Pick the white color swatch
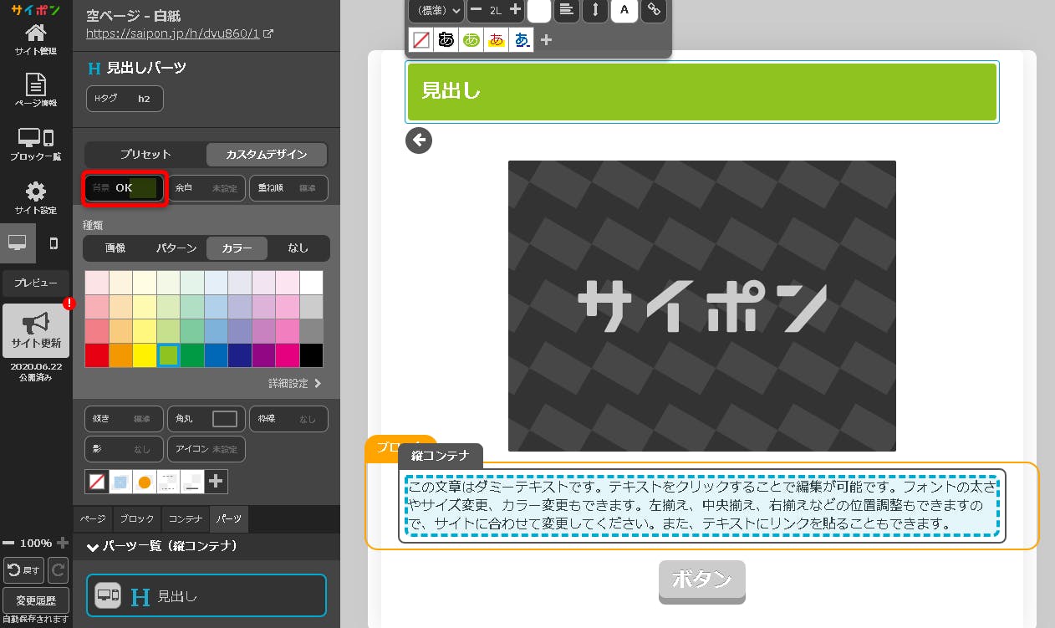 point(311,283)
